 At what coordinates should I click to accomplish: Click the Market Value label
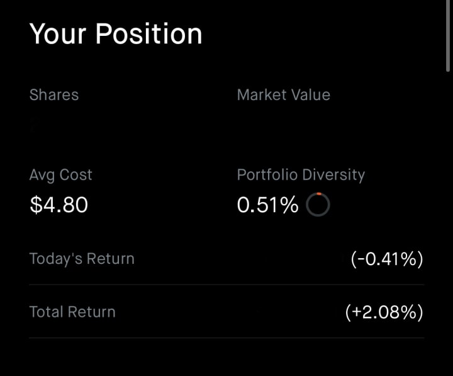click(x=283, y=95)
